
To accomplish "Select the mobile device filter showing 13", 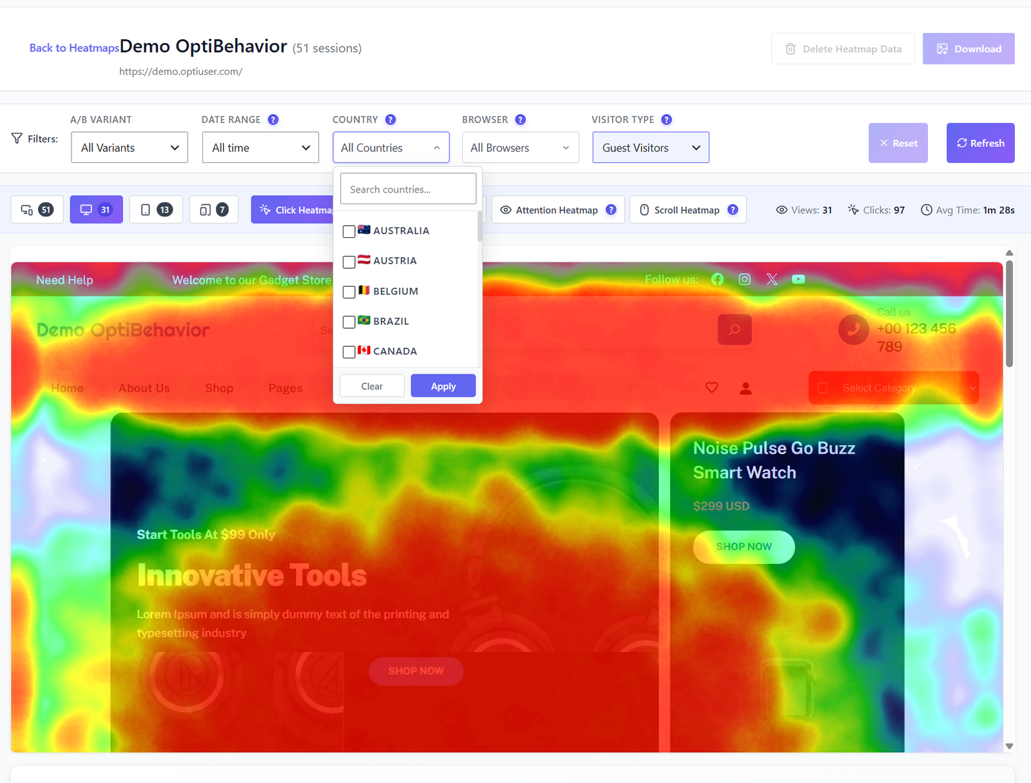I will coord(156,209).
